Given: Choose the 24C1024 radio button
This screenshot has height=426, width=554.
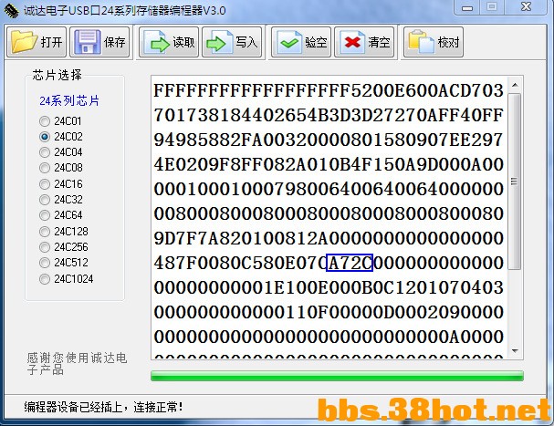Looking at the screenshot, I should point(67,279).
